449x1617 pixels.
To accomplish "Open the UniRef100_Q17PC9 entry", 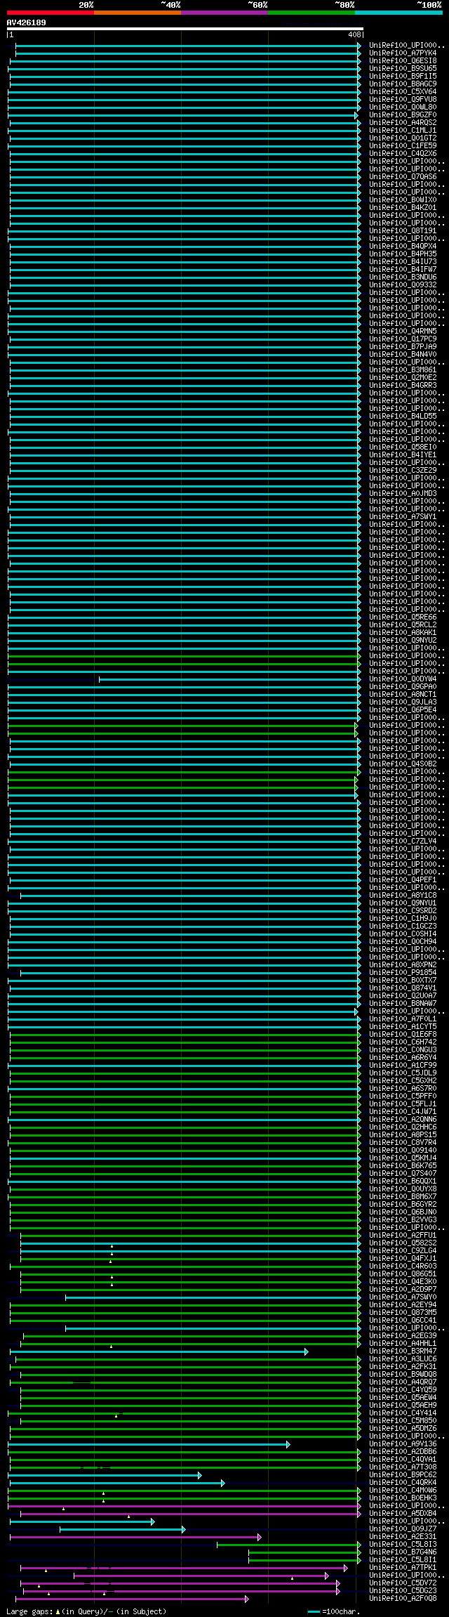I will (x=403, y=339).
